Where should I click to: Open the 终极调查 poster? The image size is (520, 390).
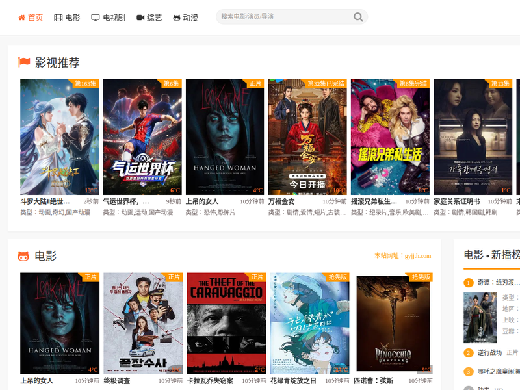tap(143, 323)
